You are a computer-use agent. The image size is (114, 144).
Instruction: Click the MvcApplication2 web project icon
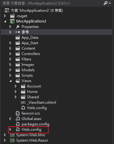click(x=12, y=21)
